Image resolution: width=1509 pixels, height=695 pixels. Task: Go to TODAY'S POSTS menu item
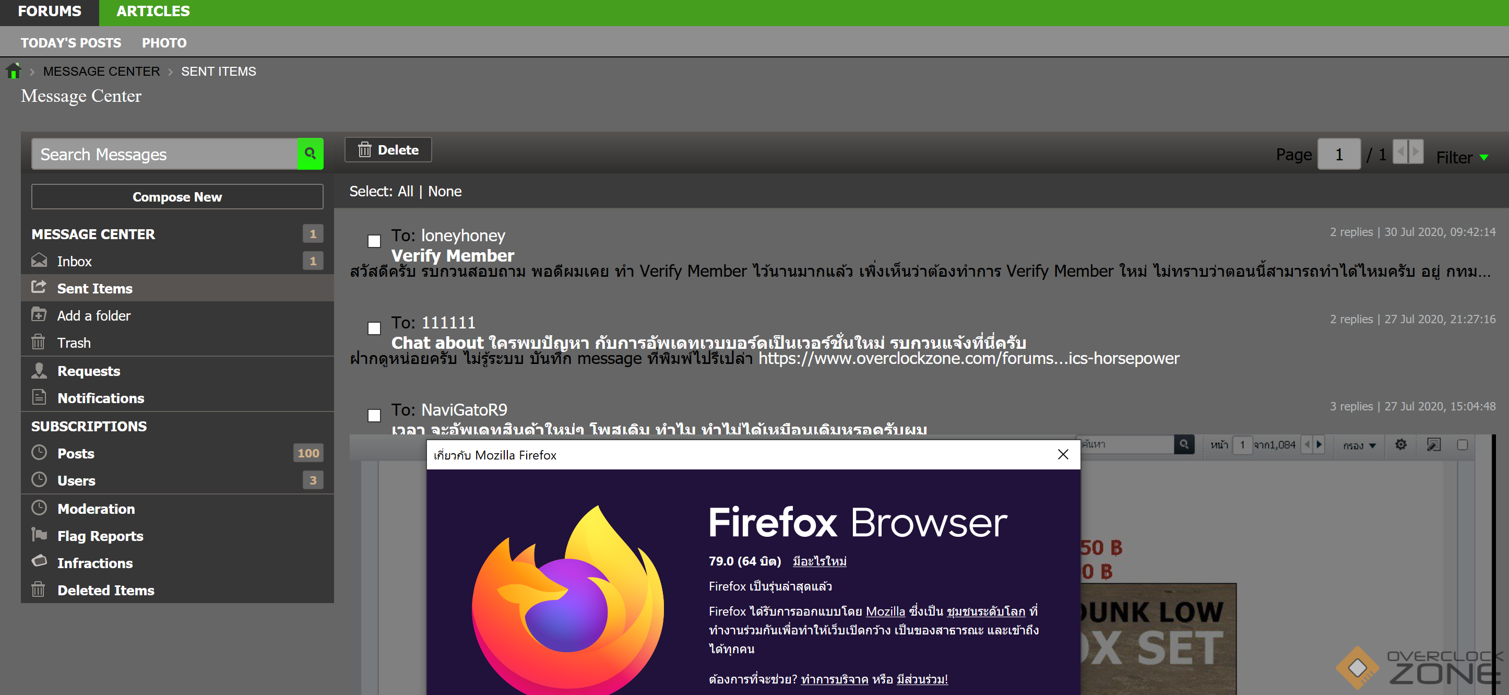coord(71,43)
